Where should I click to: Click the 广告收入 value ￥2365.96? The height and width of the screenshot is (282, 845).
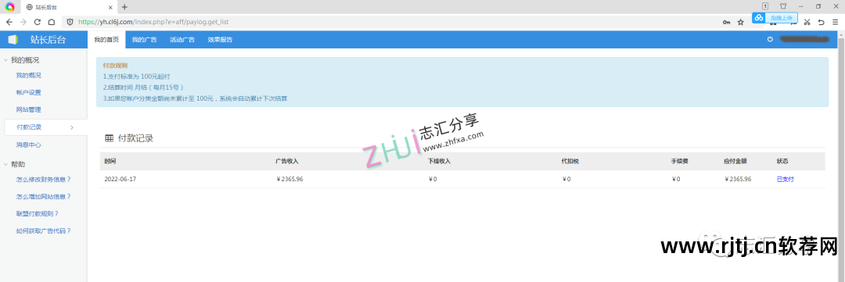coord(289,179)
